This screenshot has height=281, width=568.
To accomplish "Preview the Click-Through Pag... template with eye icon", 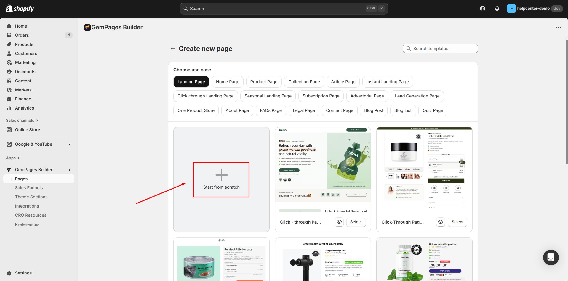I will pos(441,222).
